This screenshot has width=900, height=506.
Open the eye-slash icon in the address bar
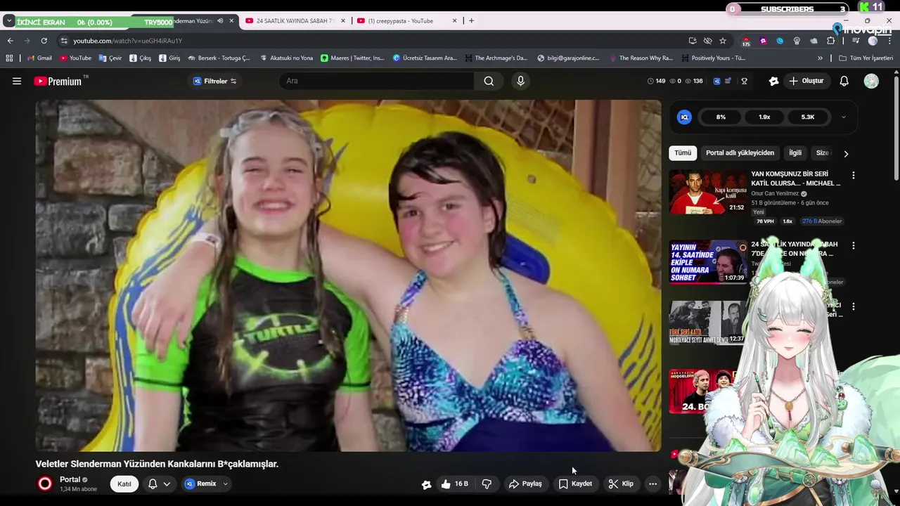[x=707, y=41]
